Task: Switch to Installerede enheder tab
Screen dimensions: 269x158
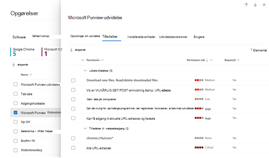Action: click(141, 37)
